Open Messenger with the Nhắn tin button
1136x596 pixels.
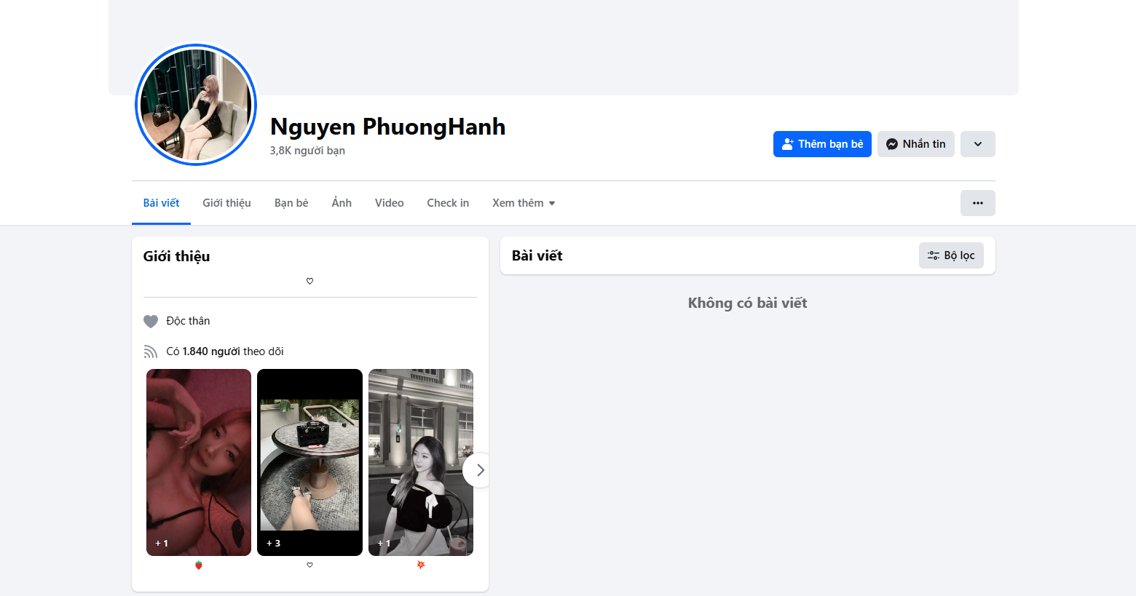(915, 144)
